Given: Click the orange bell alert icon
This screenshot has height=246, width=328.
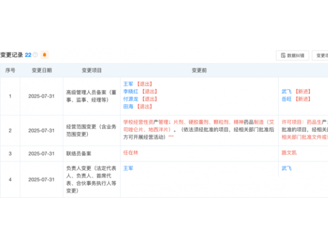Looking at the screenshot, I should pyautogui.click(x=45, y=55).
